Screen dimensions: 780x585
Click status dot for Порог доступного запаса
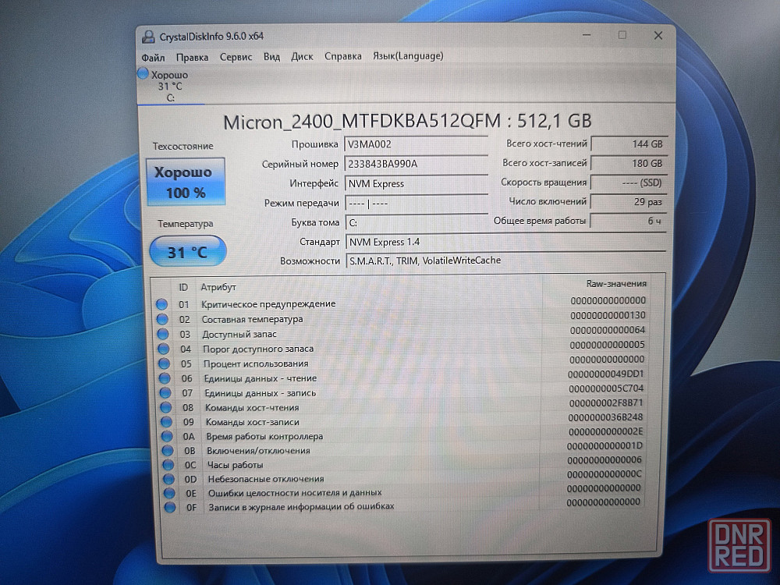pos(164,349)
